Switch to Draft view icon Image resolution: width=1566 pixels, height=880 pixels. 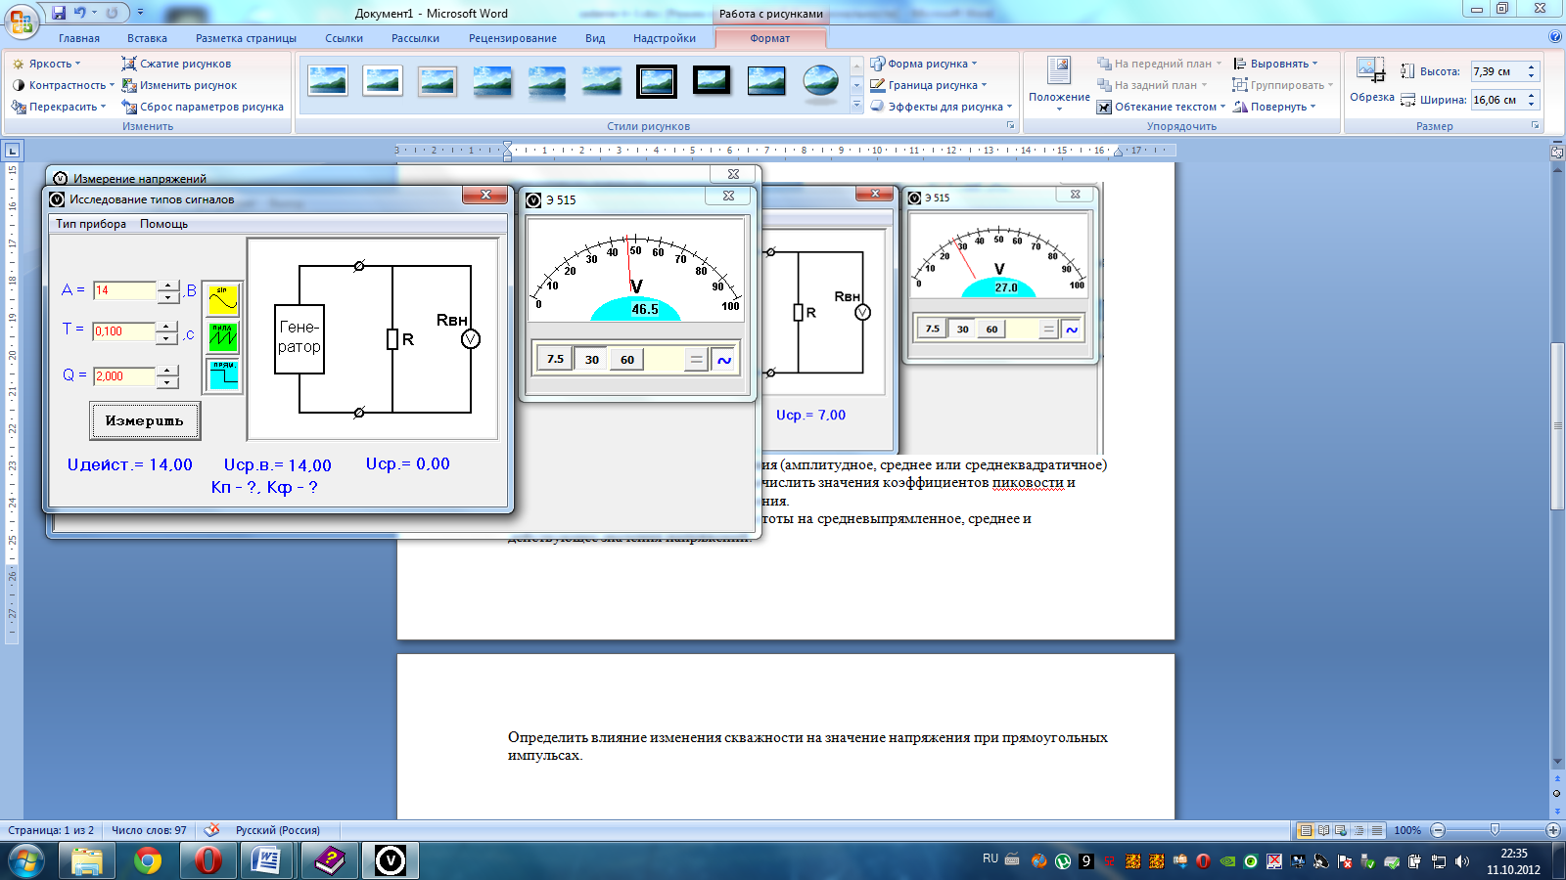click(1377, 830)
